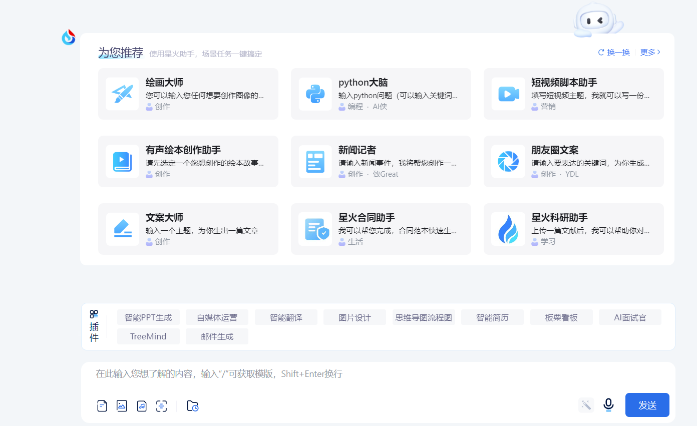Viewport: 697px width, 426px height.
Task: Click the image upload icon
Action: [x=122, y=406]
